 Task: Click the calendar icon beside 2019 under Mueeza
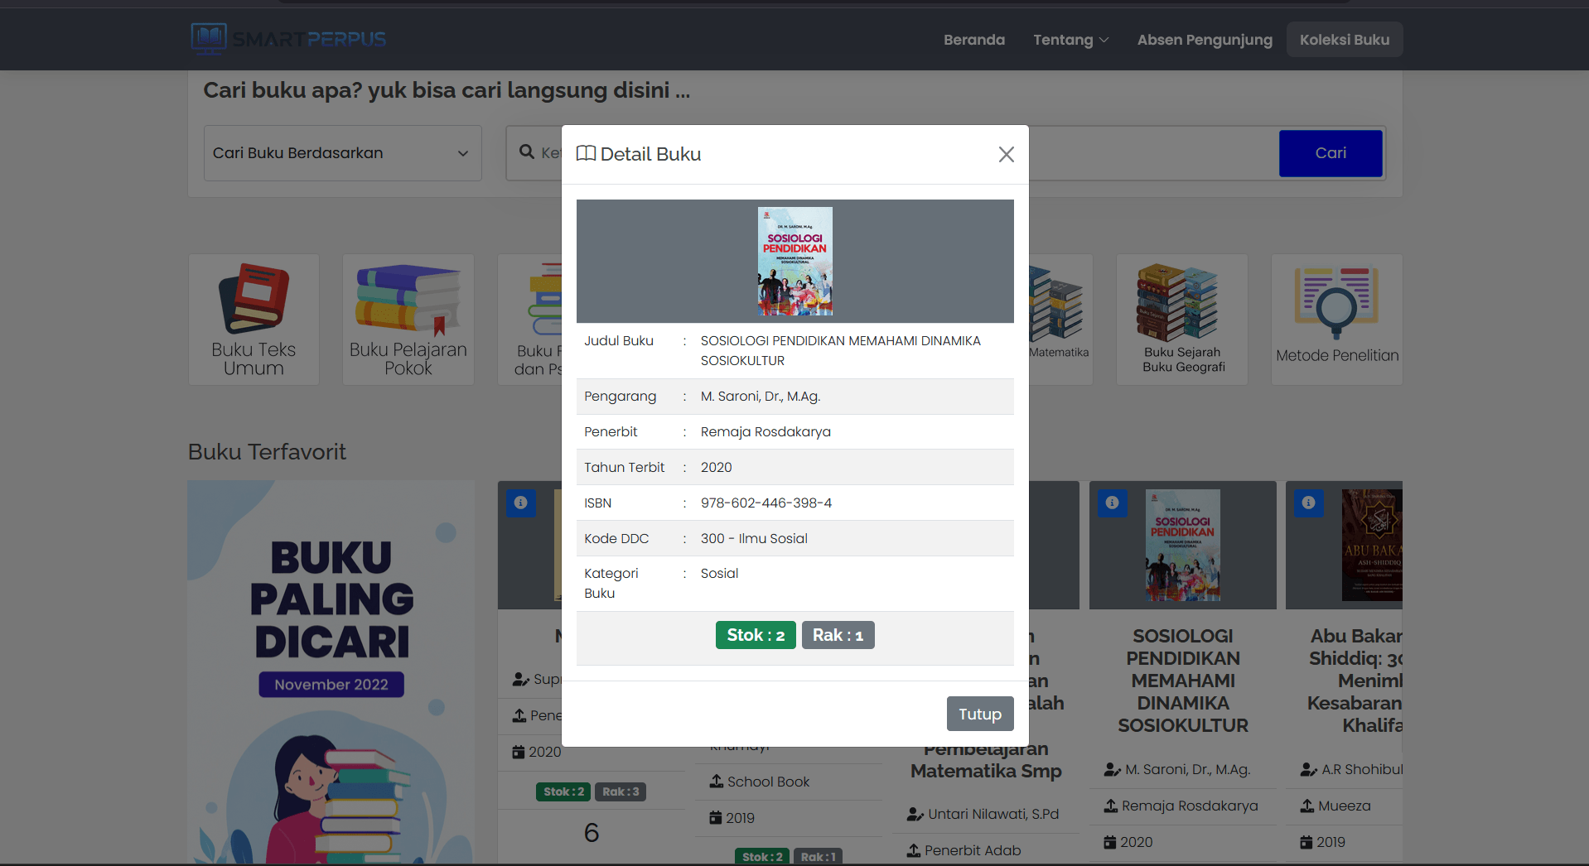point(1306,842)
